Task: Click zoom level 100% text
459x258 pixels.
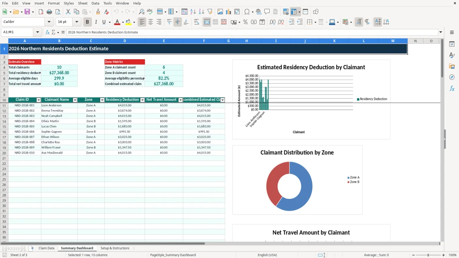Action: tap(452, 255)
